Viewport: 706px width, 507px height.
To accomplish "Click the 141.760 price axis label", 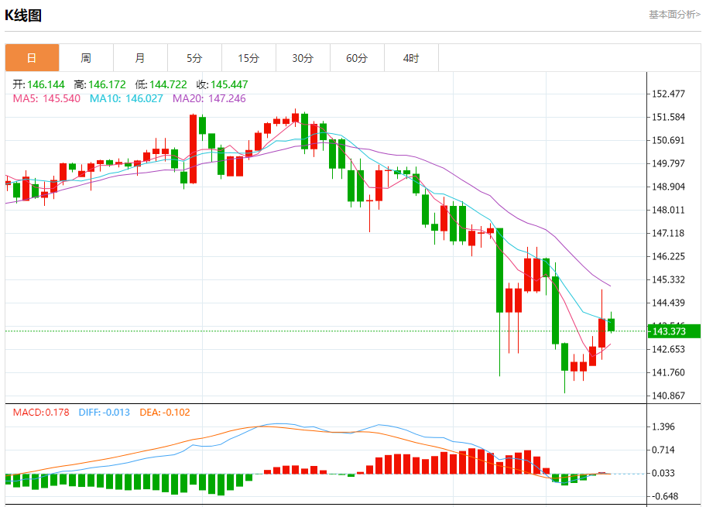I will tap(669, 372).
